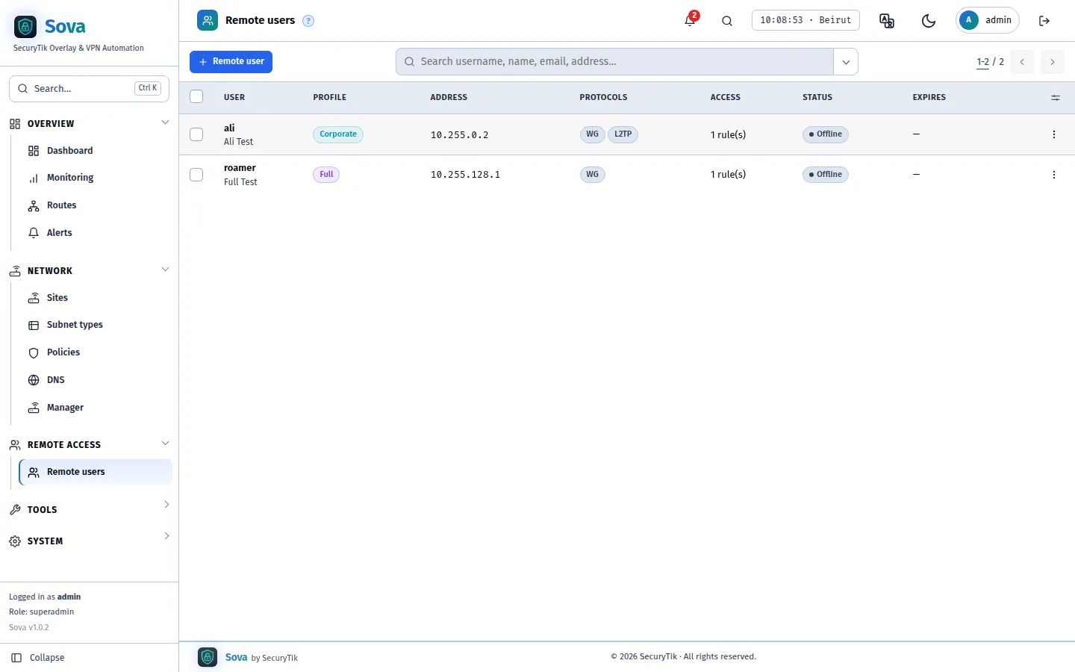The width and height of the screenshot is (1075, 672).
Task: Tick the checkbox for user roamer
Action: pyautogui.click(x=196, y=175)
